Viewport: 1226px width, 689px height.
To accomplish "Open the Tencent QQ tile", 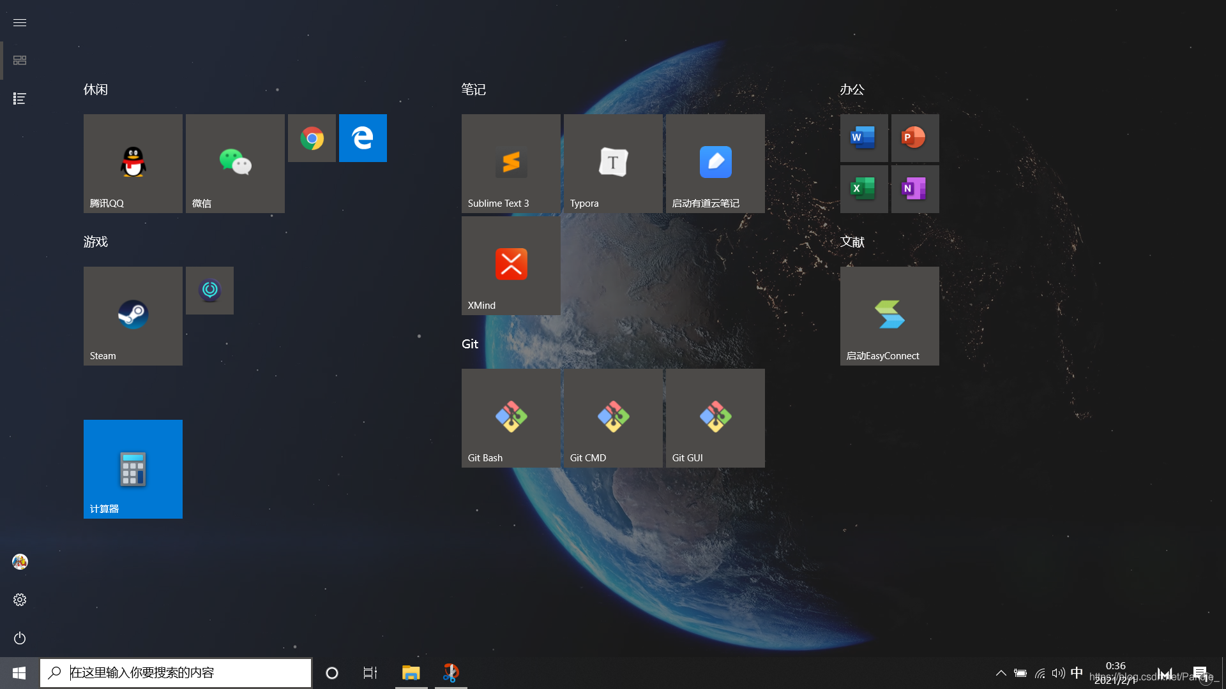I will point(133,163).
